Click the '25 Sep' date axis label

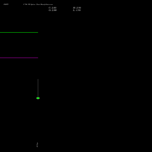pos(37,145)
